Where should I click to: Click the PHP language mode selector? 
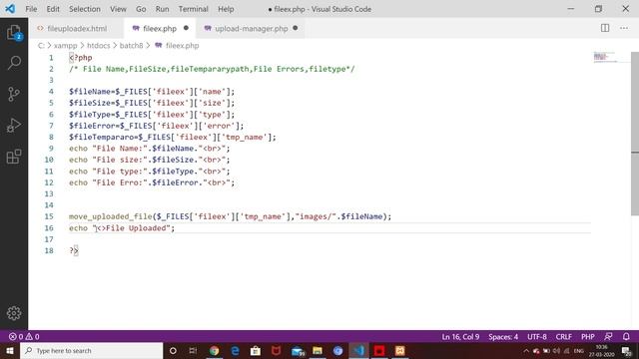588,337
